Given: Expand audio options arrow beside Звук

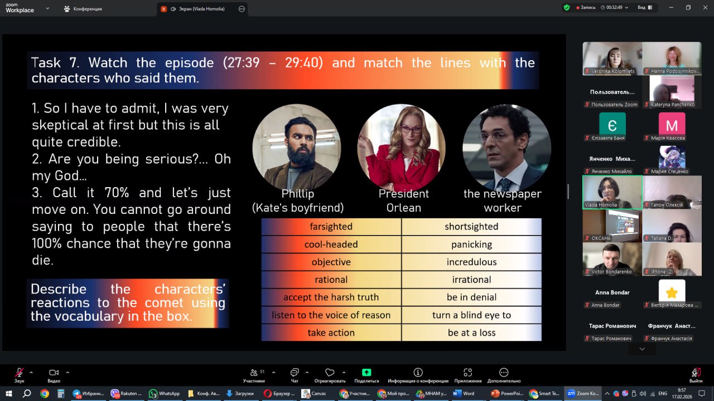Looking at the screenshot, I should pyautogui.click(x=31, y=372).
